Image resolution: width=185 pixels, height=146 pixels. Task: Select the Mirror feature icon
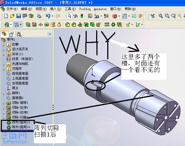119,25
